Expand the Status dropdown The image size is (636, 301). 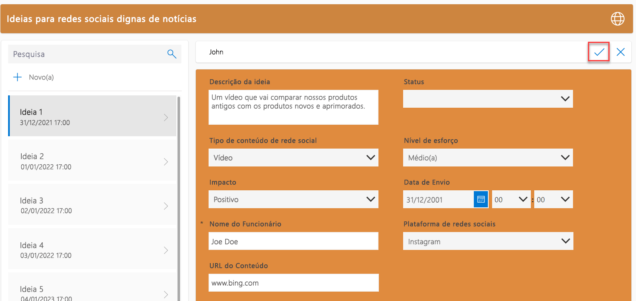(x=488, y=99)
